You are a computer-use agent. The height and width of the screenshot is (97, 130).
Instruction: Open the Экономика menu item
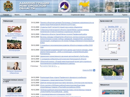pyautogui.click(x=42, y=15)
